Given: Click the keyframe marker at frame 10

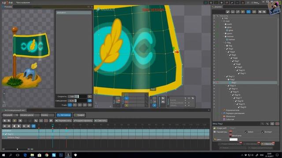Looking at the screenshot, I should (53, 128).
